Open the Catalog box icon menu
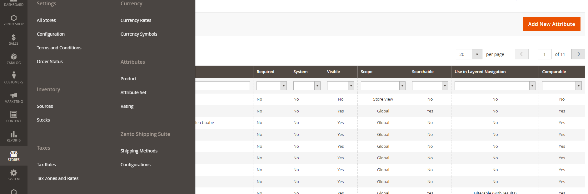 (14, 59)
